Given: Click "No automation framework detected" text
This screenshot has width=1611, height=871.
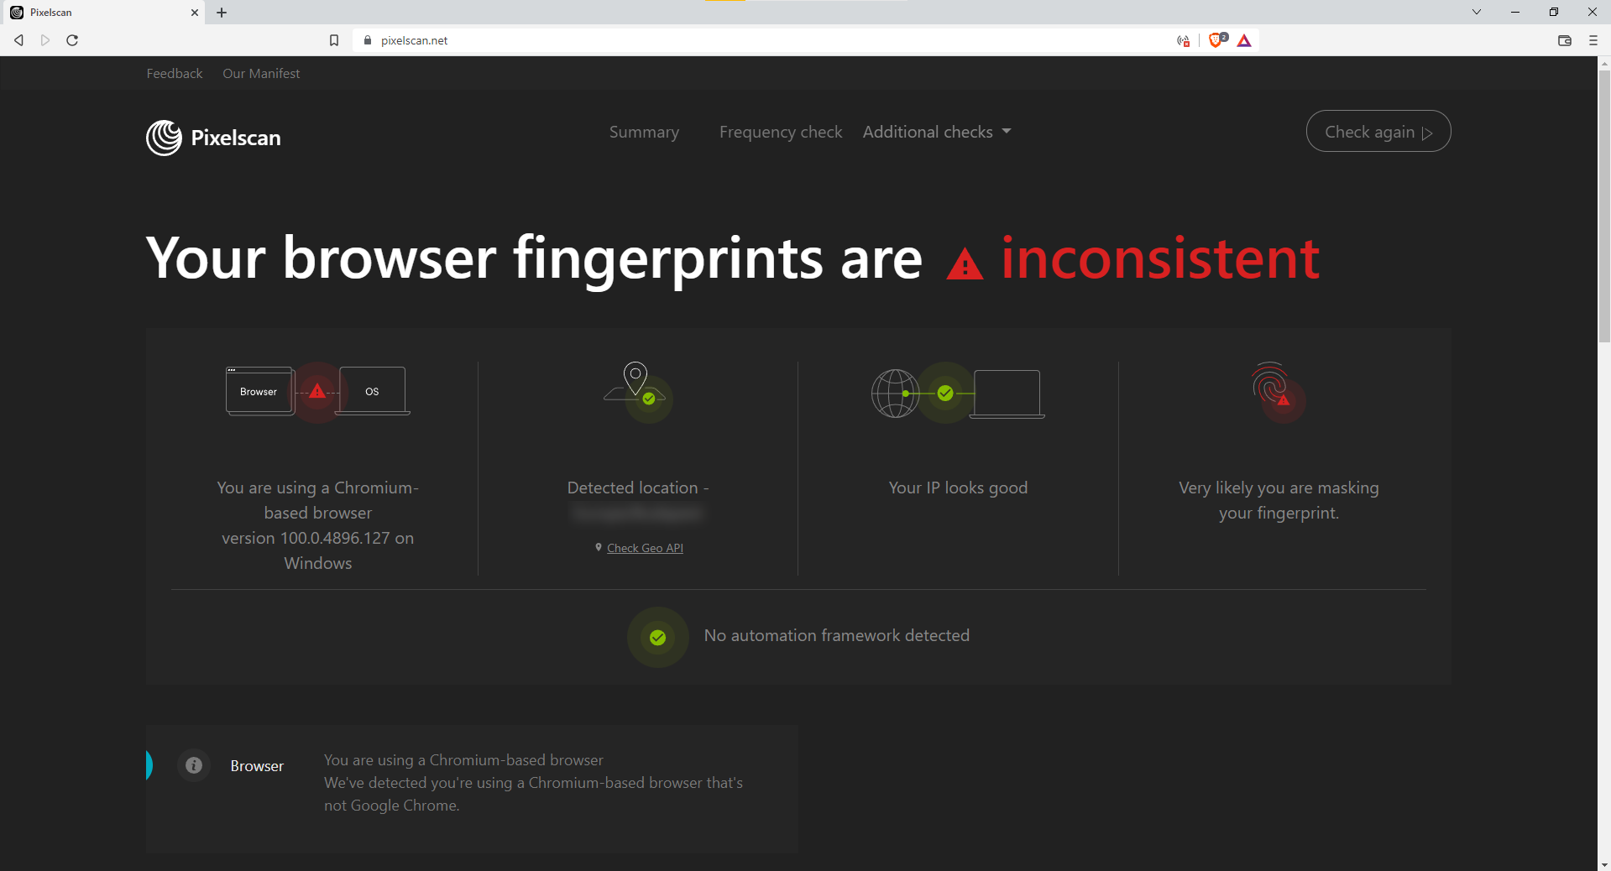Looking at the screenshot, I should (x=837, y=635).
